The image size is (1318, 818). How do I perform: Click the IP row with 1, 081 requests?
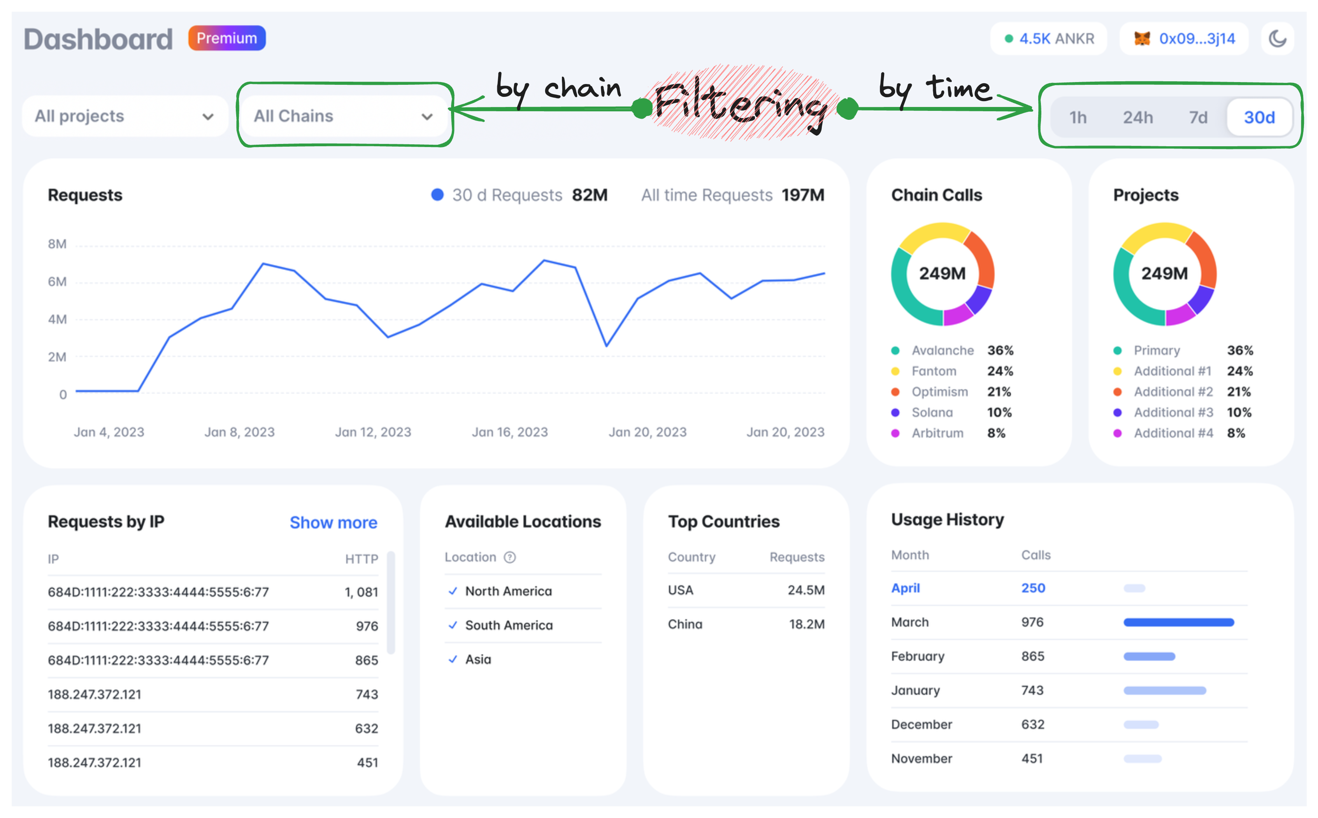pyautogui.click(x=213, y=592)
